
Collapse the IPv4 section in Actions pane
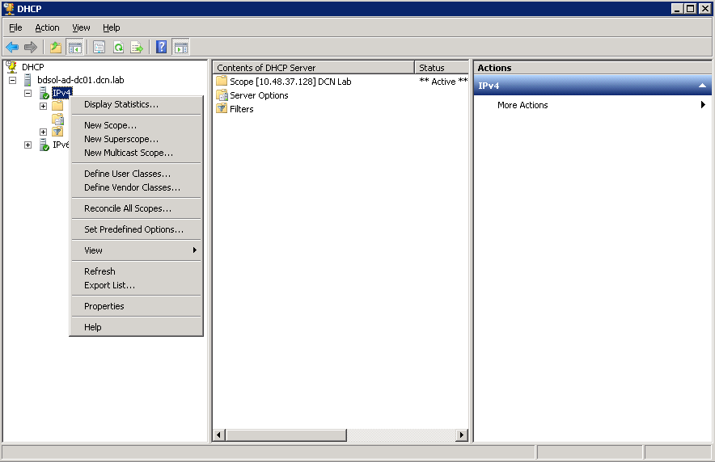[x=702, y=86]
